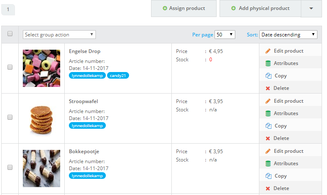Click the pencil icon for Engelse Drop
The height and width of the screenshot is (195, 327).
(268, 51)
